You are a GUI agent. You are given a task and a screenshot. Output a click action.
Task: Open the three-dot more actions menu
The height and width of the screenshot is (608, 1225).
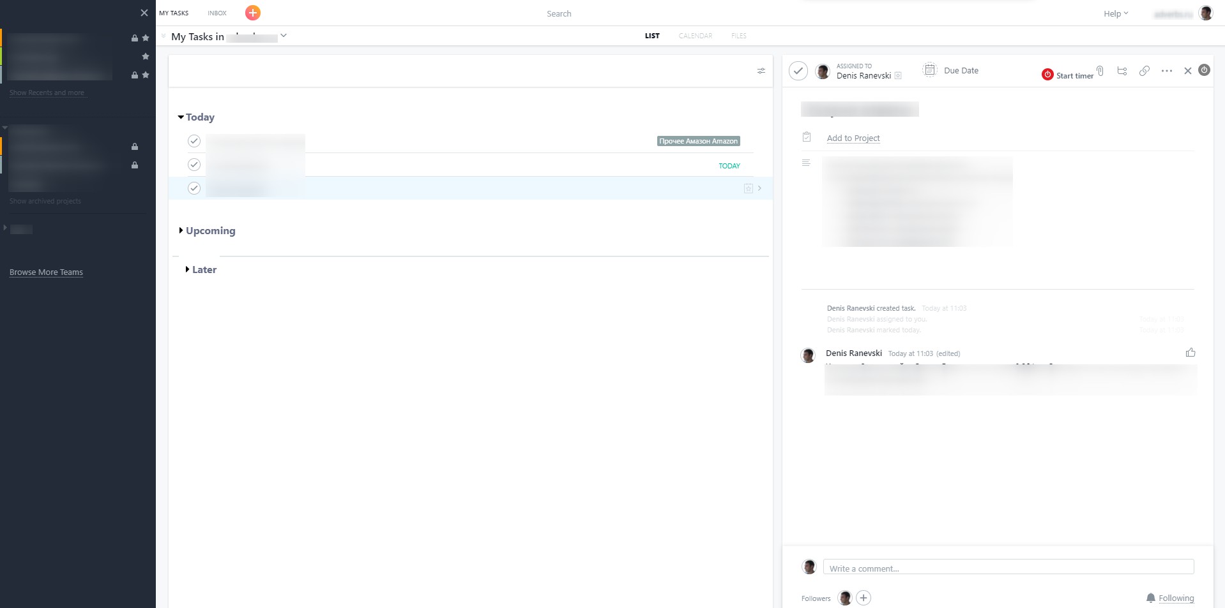coord(1167,71)
